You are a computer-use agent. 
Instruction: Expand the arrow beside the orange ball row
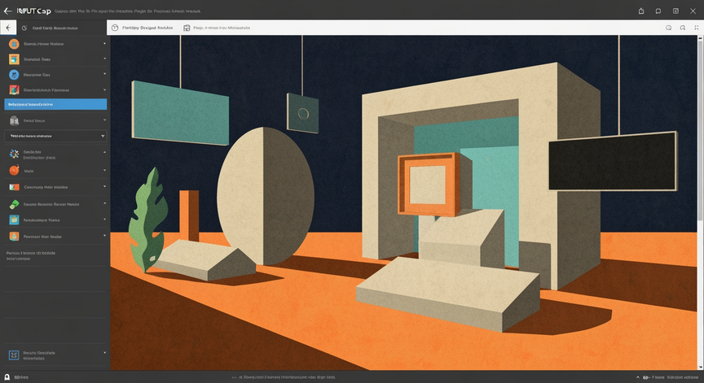pyautogui.click(x=104, y=170)
